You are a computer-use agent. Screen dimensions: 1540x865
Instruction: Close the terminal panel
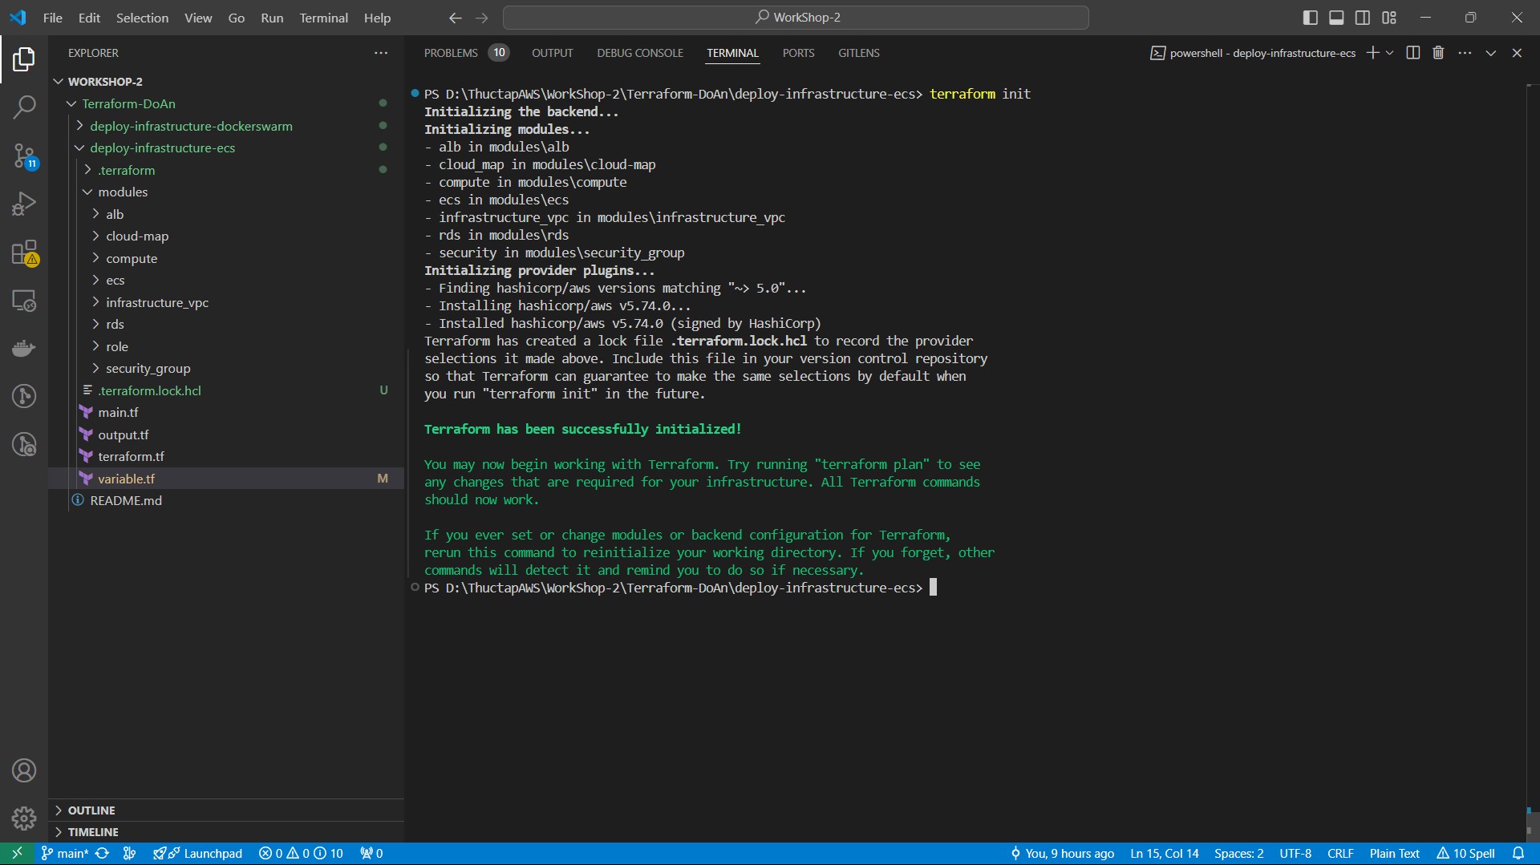[1517, 53]
